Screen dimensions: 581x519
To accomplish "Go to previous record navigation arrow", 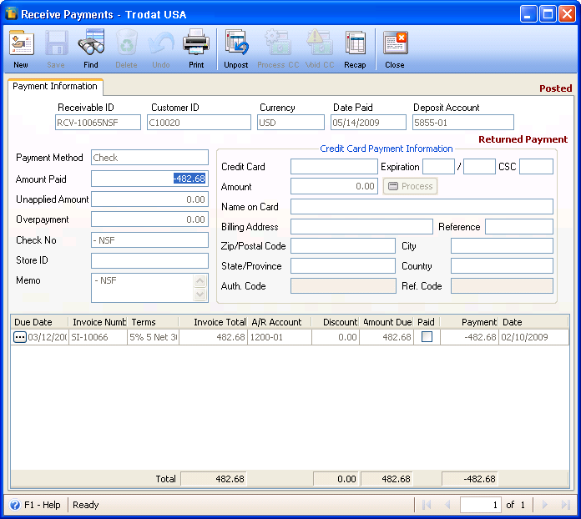I will pos(447,505).
